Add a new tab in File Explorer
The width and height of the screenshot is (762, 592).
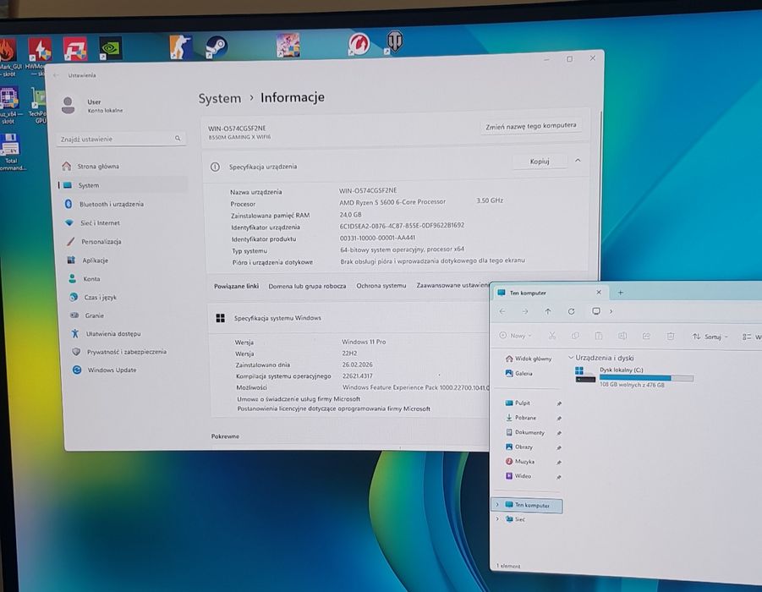click(x=621, y=293)
